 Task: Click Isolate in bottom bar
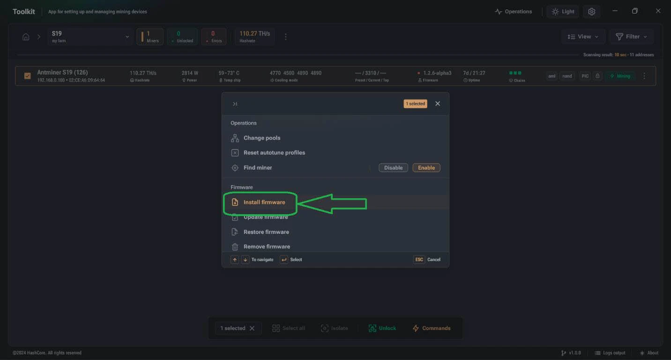(335, 328)
